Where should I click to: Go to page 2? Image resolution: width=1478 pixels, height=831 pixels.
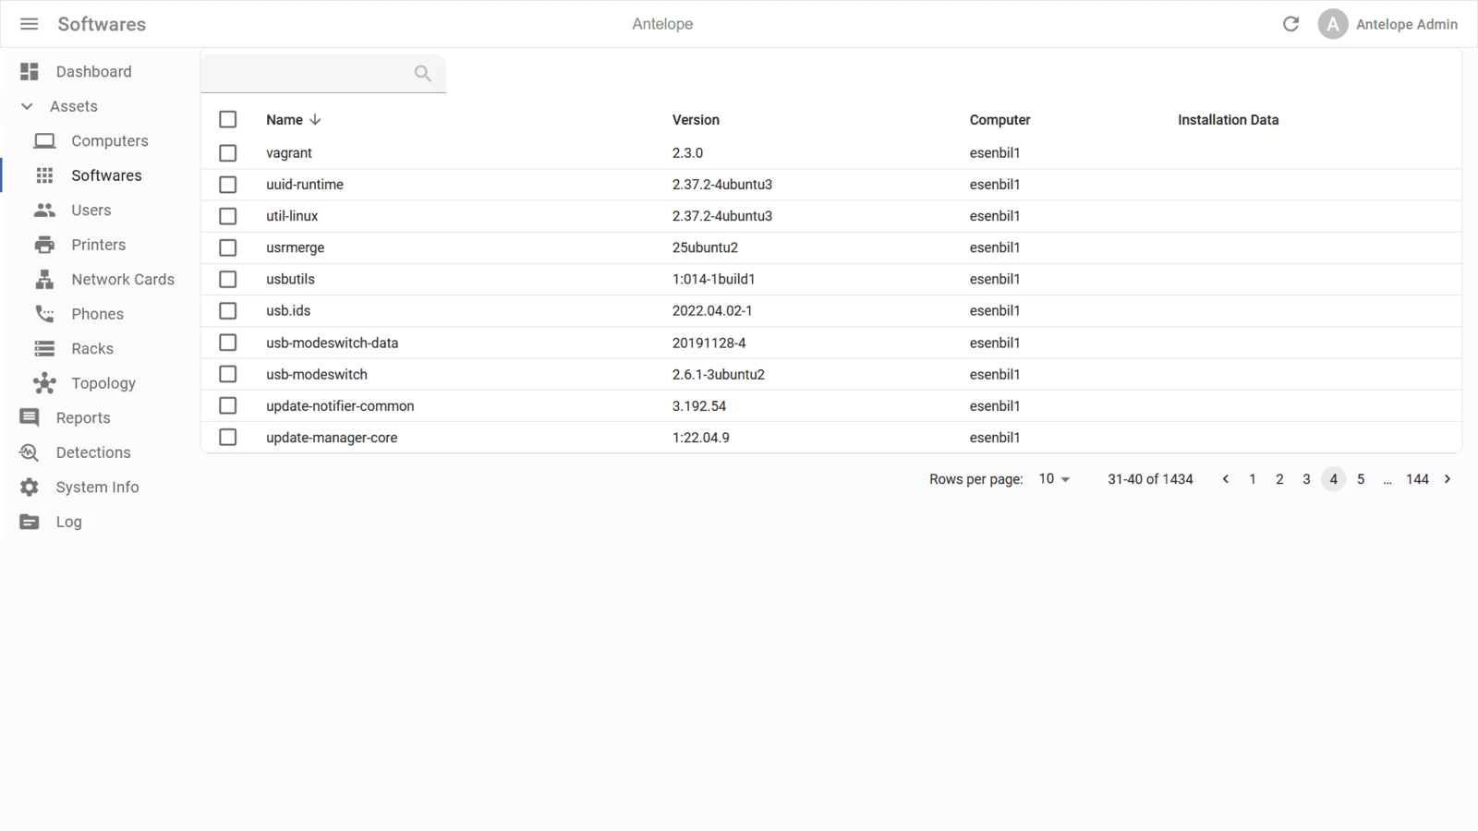point(1279,479)
